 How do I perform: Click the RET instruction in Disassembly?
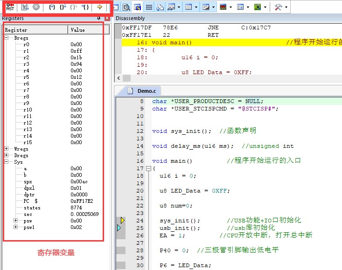(213, 35)
